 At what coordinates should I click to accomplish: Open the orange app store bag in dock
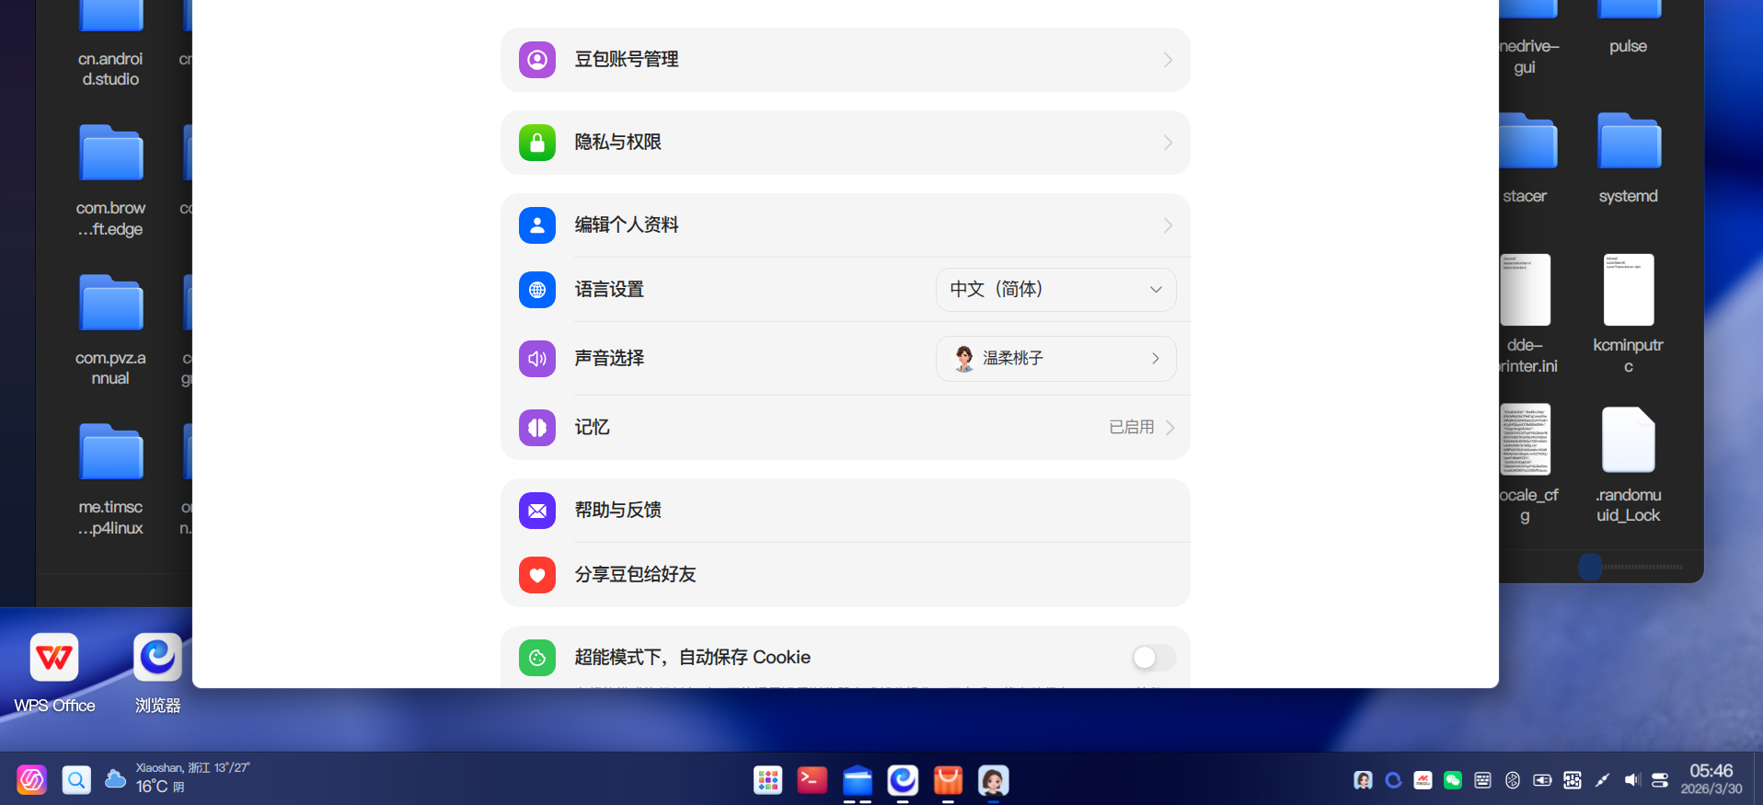pos(948,781)
